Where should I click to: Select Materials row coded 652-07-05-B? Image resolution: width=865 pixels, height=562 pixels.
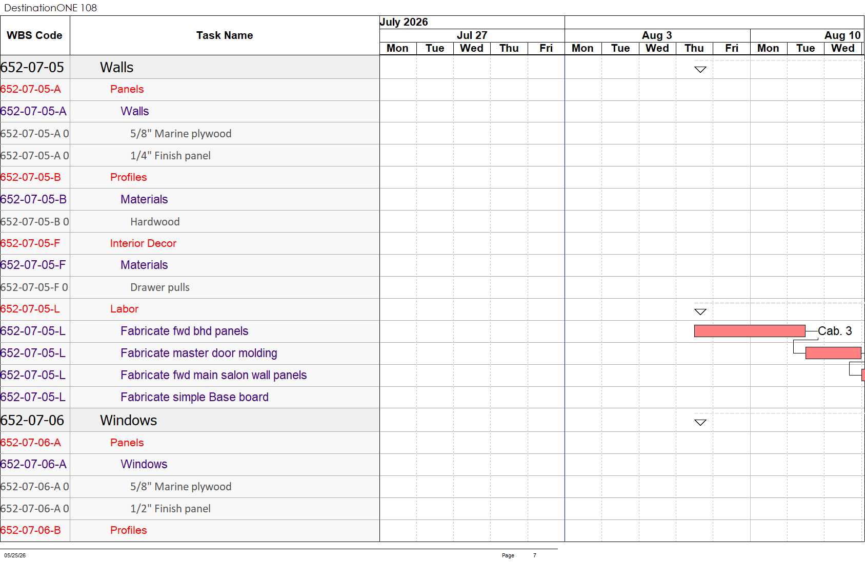coord(190,199)
